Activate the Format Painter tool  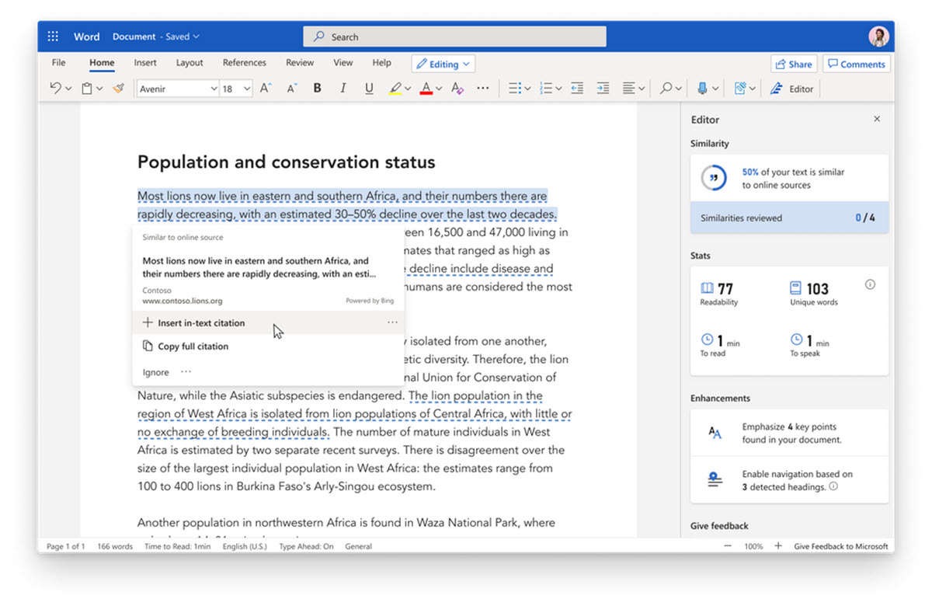coord(118,88)
